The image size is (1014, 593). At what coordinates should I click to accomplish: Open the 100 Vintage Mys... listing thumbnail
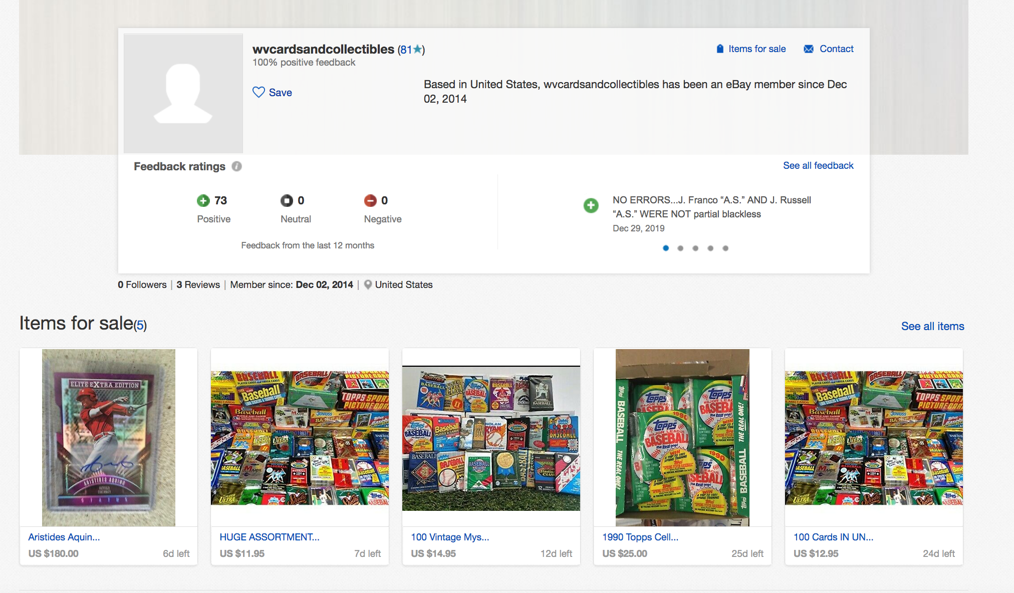click(x=491, y=438)
